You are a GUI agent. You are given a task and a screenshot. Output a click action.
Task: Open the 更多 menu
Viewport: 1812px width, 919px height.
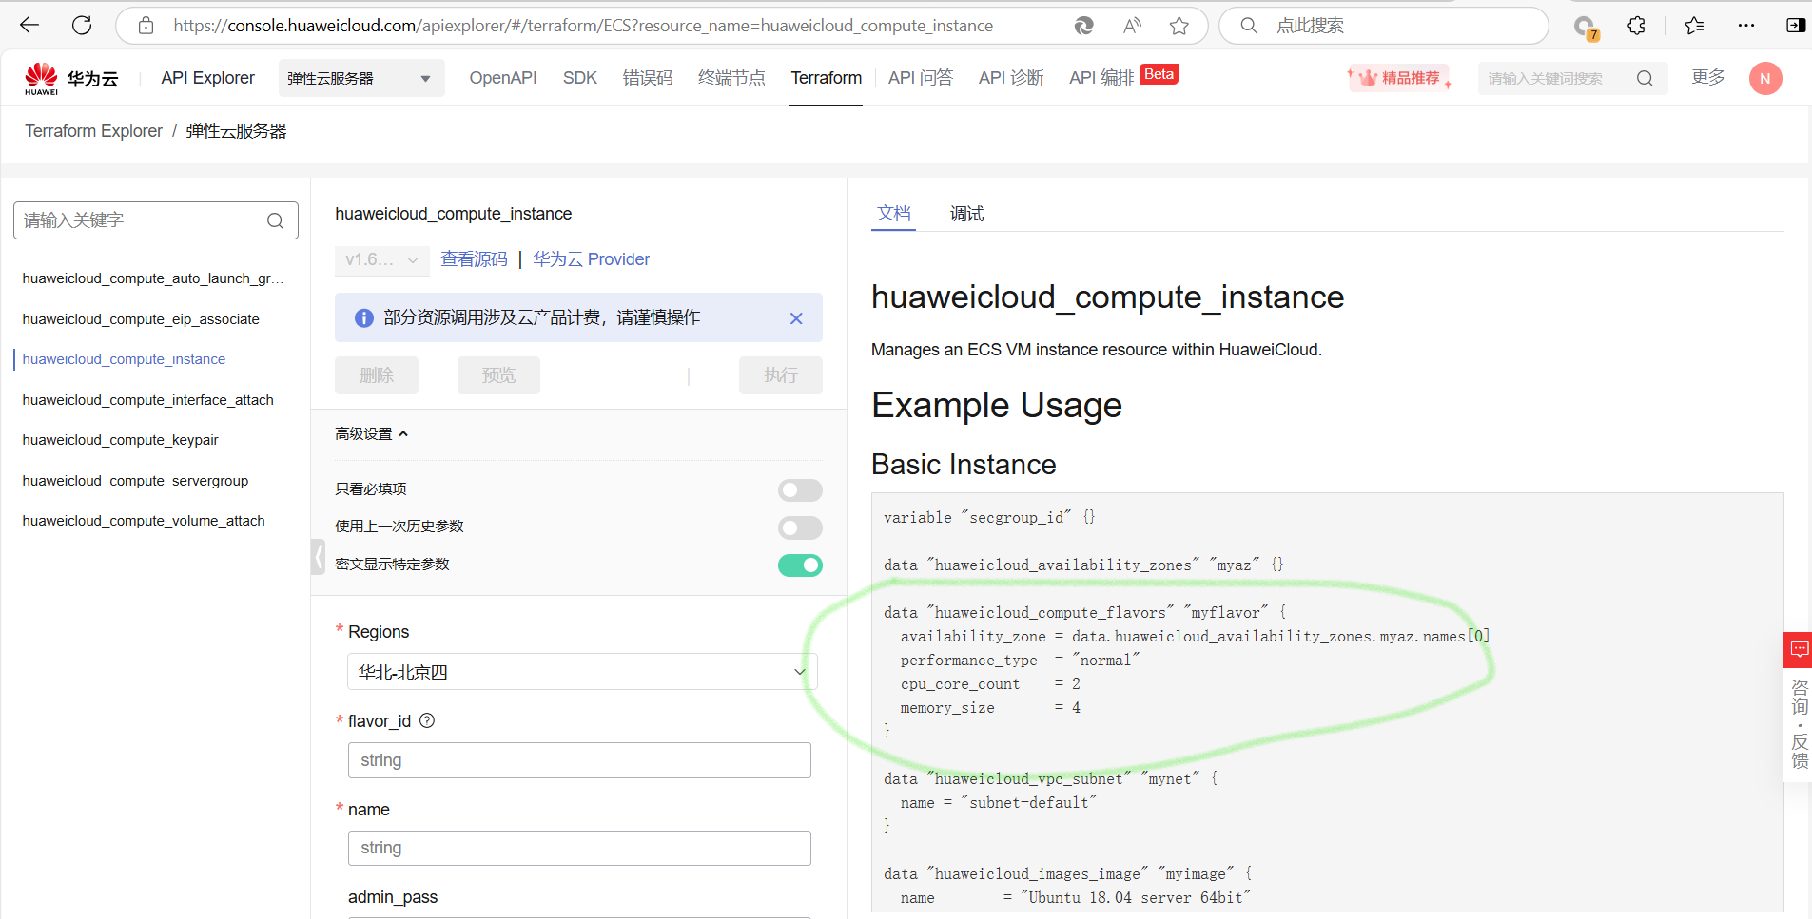[1708, 77]
